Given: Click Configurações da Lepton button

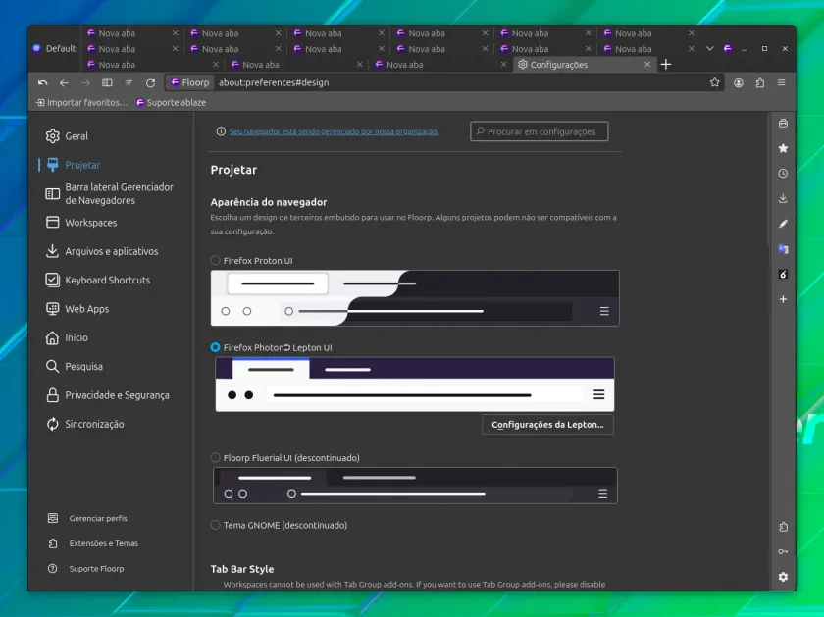Looking at the screenshot, I should tap(547, 424).
